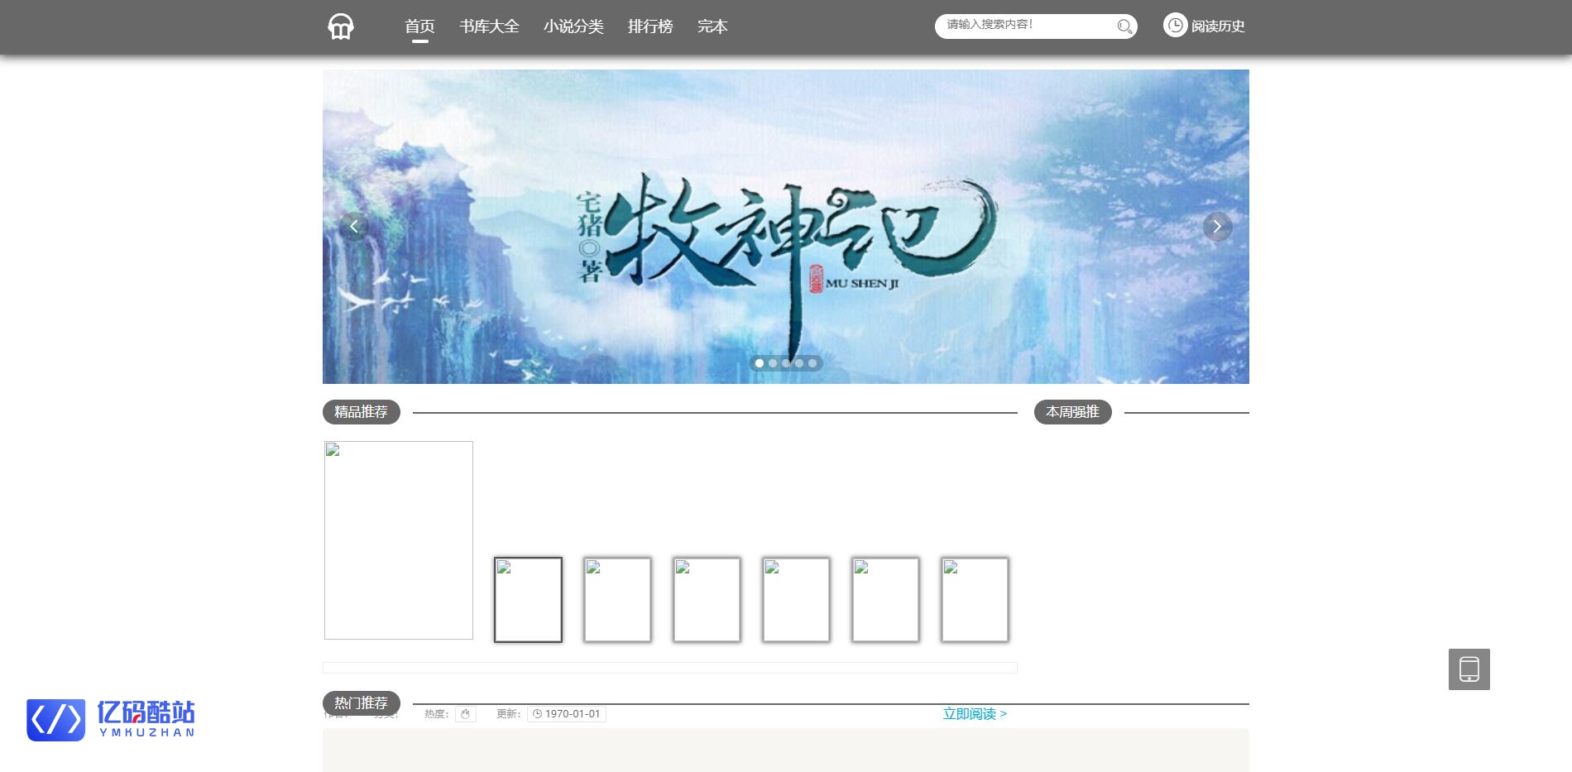1572x772 pixels.
Task: Select the third small book thumbnail
Action: pos(707,600)
